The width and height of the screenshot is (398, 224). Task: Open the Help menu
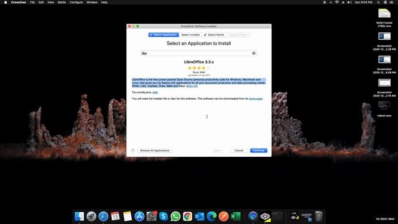(104, 2)
